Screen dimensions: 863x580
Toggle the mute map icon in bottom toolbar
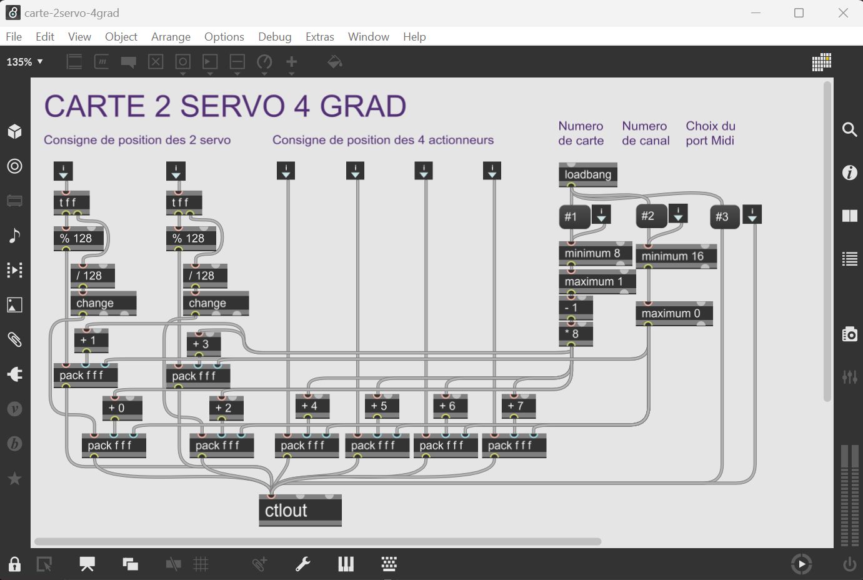pos(173,564)
